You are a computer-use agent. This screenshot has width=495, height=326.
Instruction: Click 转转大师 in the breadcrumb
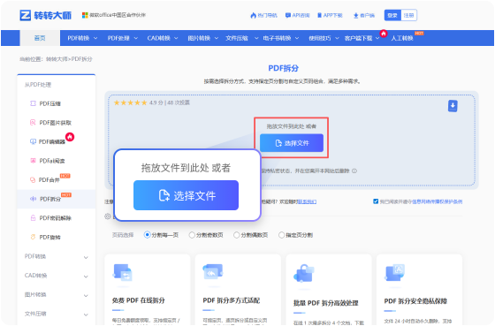pyautogui.click(x=57, y=59)
